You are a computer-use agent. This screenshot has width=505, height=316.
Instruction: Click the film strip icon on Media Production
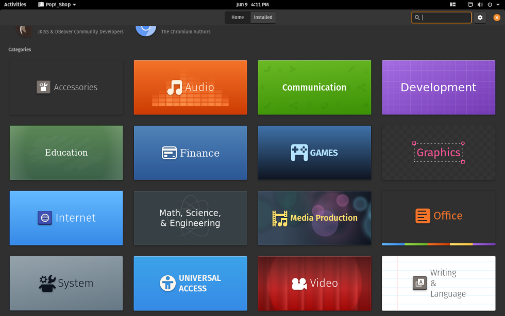pos(280,218)
